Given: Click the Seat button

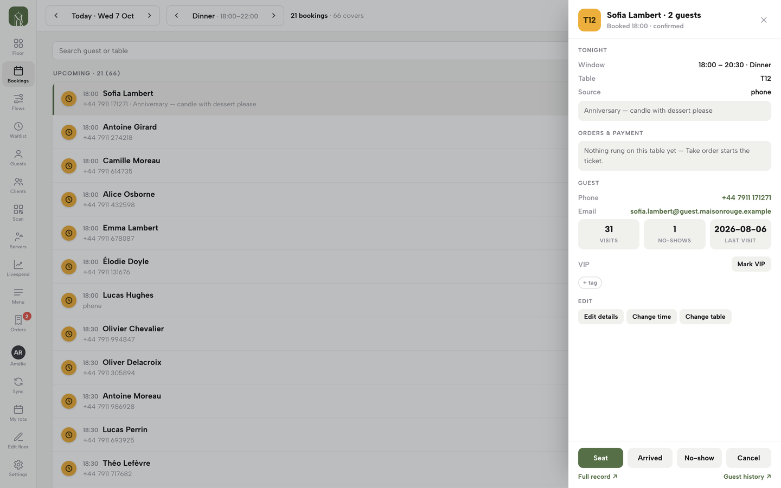Looking at the screenshot, I should pyautogui.click(x=600, y=458).
